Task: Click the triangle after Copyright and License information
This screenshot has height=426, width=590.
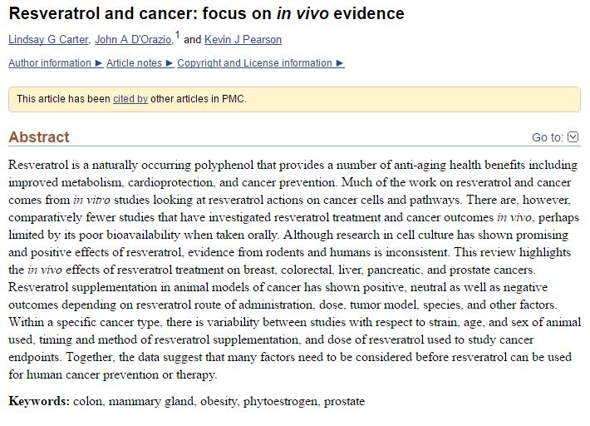Action: [340, 63]
